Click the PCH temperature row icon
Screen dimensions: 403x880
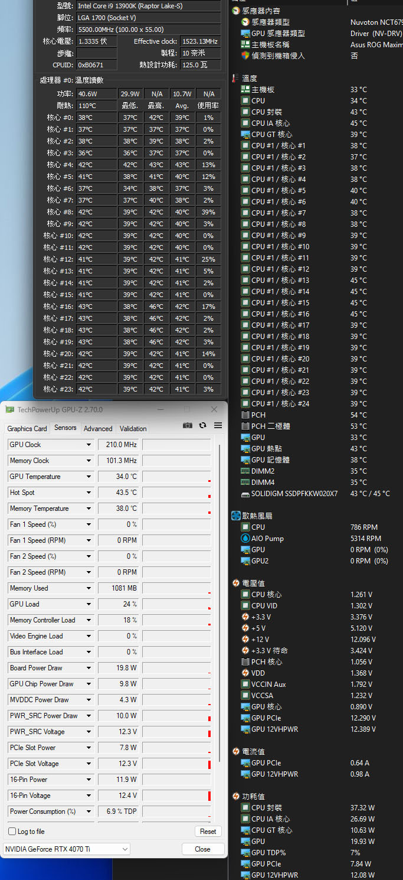(246, 415)
